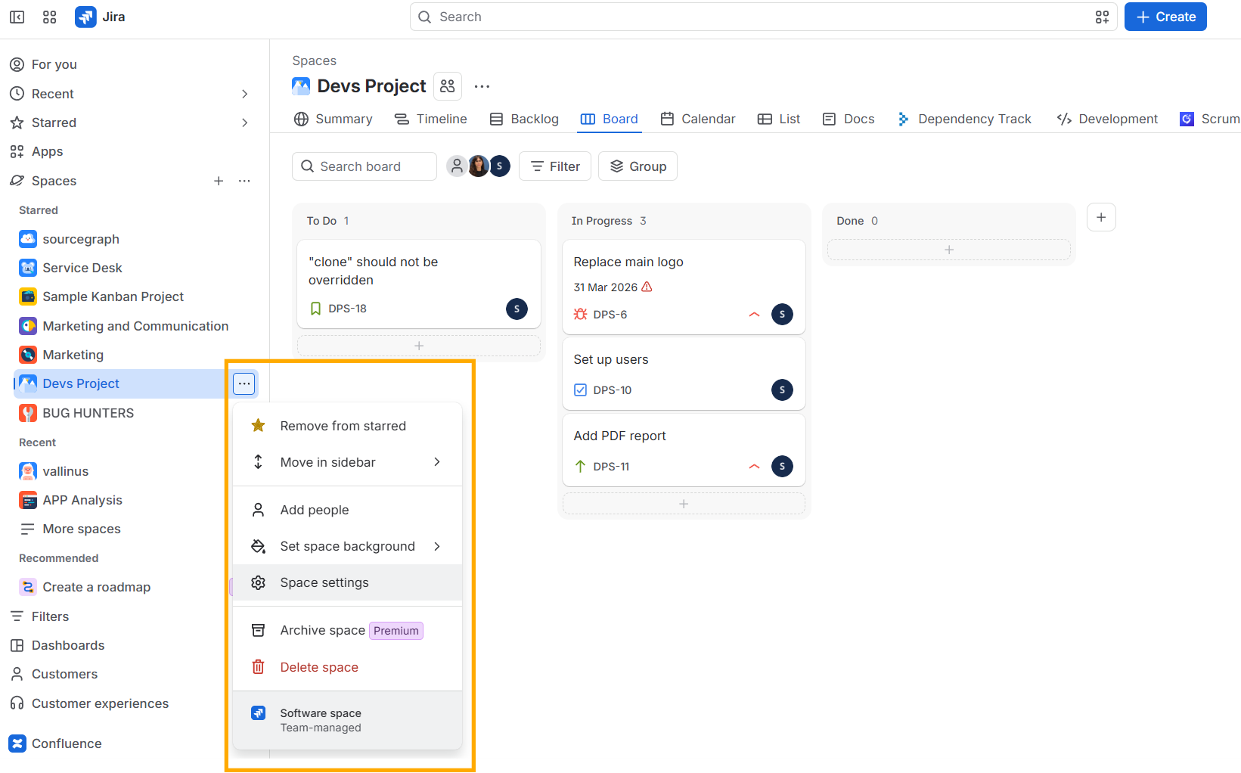Expand the Starred section chevron
1241x773 pixels.
(x=244, y=123)
